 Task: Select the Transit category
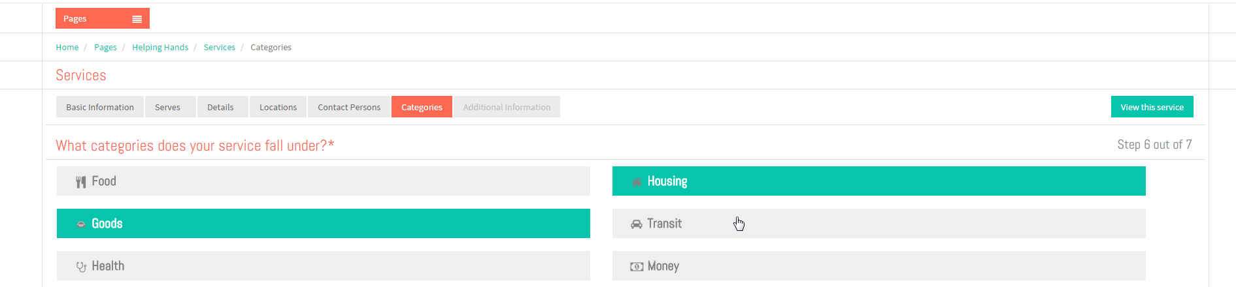tap(879, 224)
